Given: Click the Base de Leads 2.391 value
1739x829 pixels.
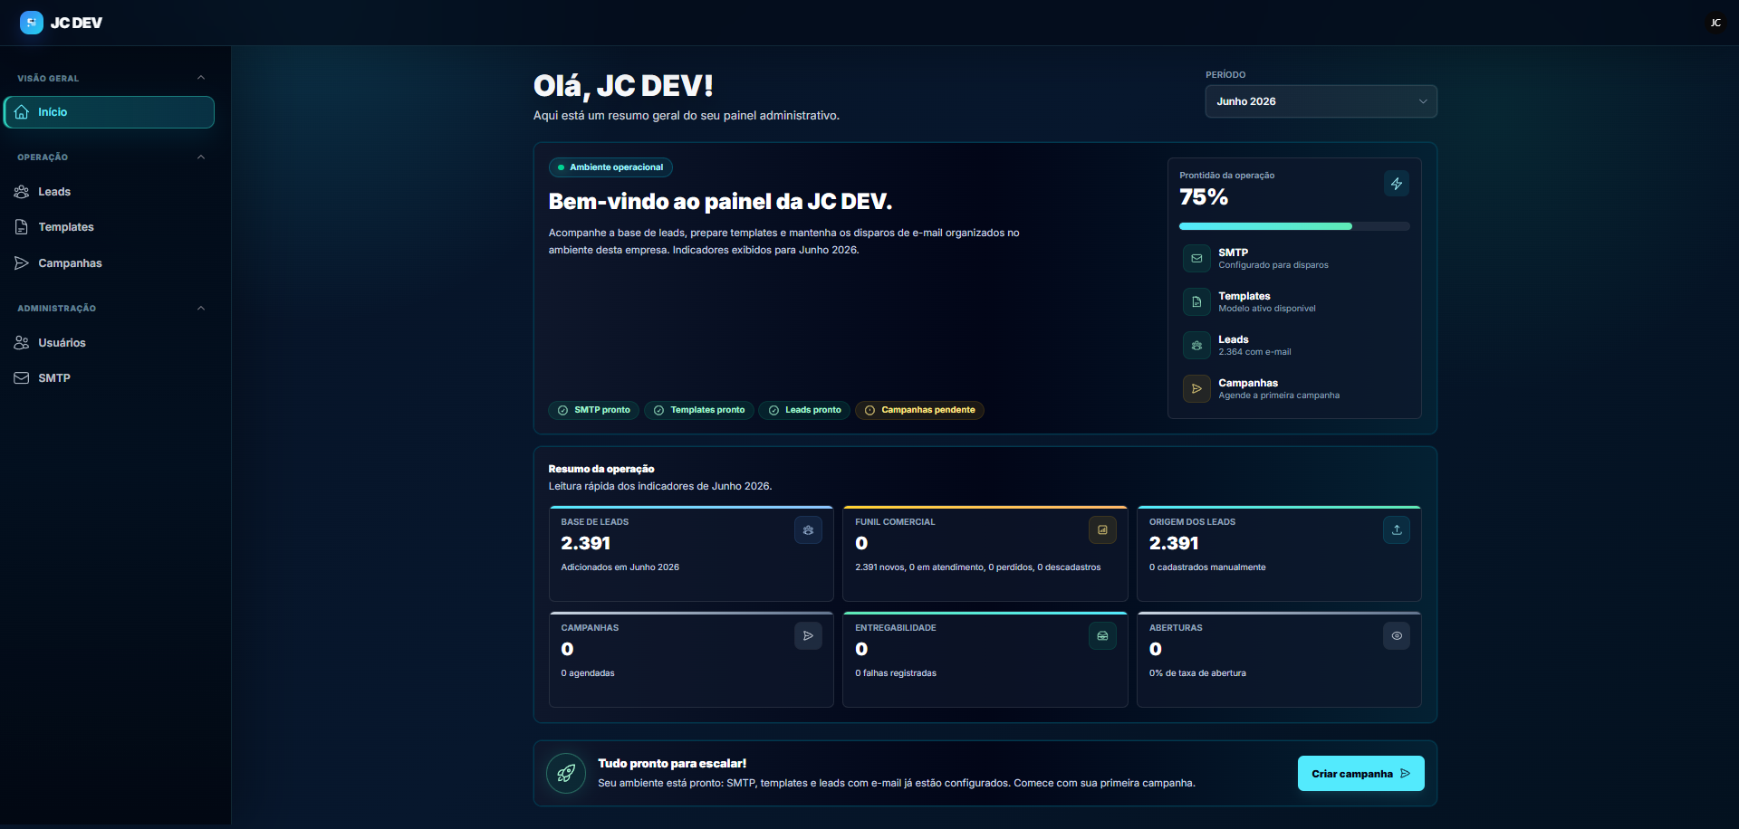Looking at the screenshot, I should (x=586, y=544).
